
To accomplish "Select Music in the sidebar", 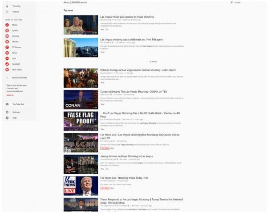I will pyautogui.click(x=15, y=25).
